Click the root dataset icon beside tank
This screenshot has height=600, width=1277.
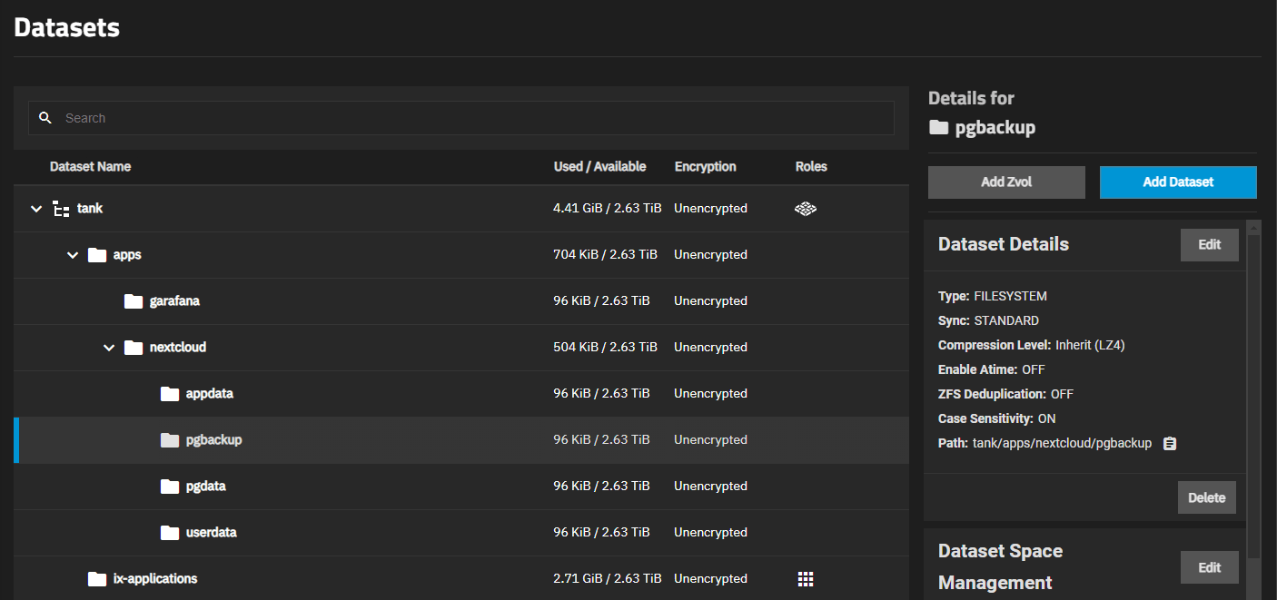pyautogui.click(x=60, y=208)
